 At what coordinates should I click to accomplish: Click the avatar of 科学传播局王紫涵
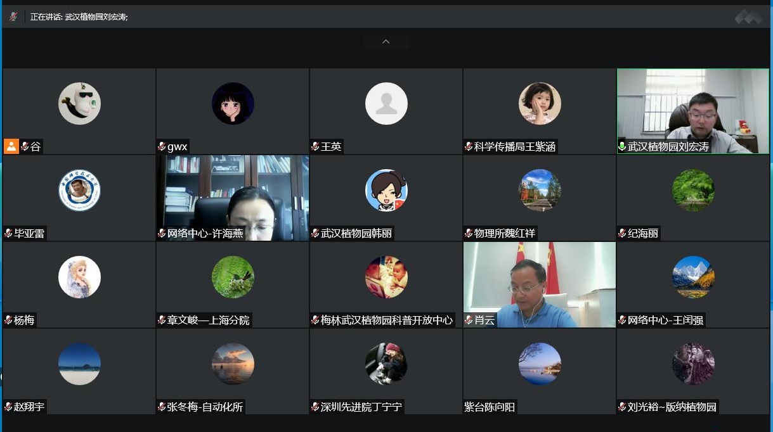tap(540, 103)
